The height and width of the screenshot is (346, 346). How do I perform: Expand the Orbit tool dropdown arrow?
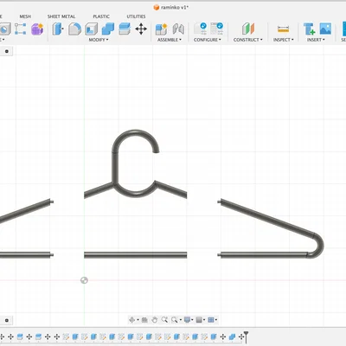click(138, 320)
